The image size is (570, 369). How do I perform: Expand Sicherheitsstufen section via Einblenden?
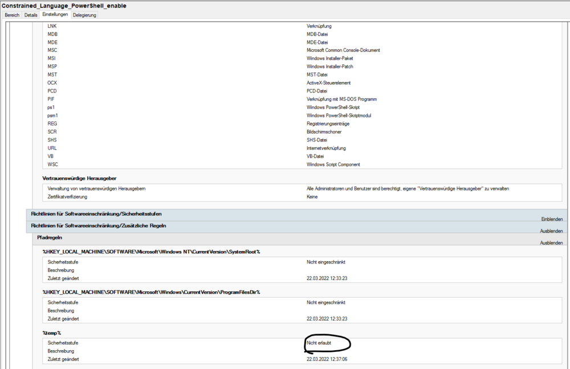point(552,219)
